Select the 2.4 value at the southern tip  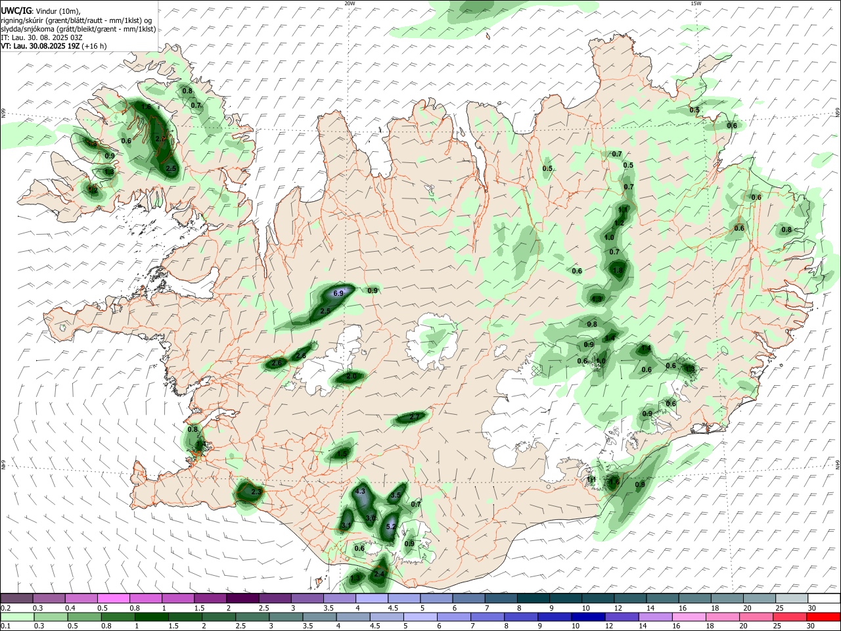click(379, 574)
